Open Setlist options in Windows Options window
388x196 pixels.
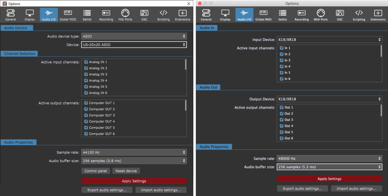pyautogui.click(x=87, y=15)
